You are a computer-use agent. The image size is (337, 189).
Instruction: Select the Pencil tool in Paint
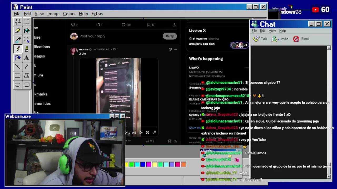pos(18,49)
